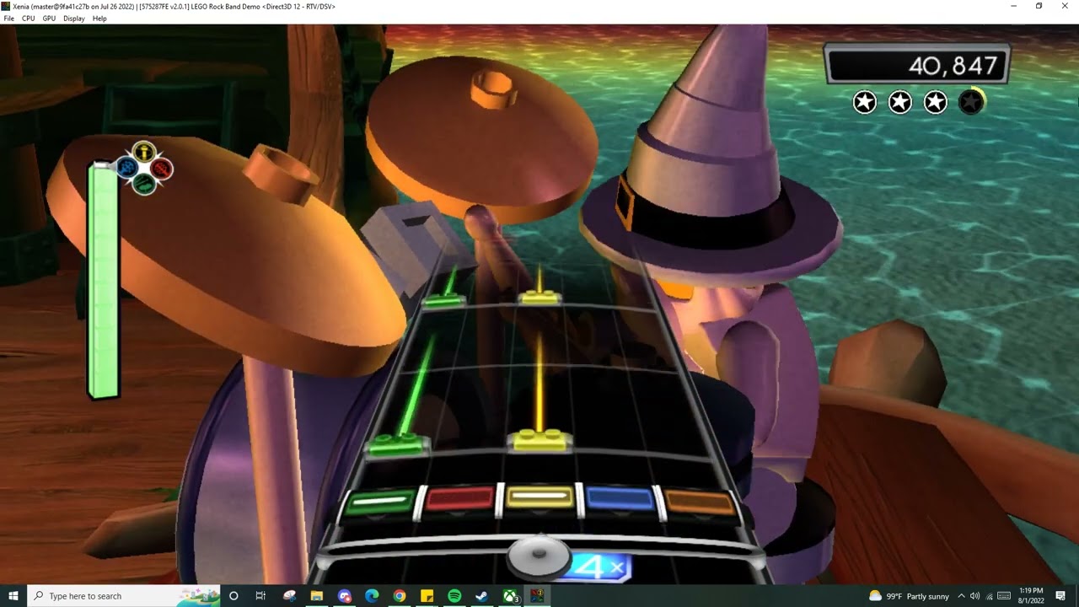Click the nearest yellow note gem

(x=539, y=440)
